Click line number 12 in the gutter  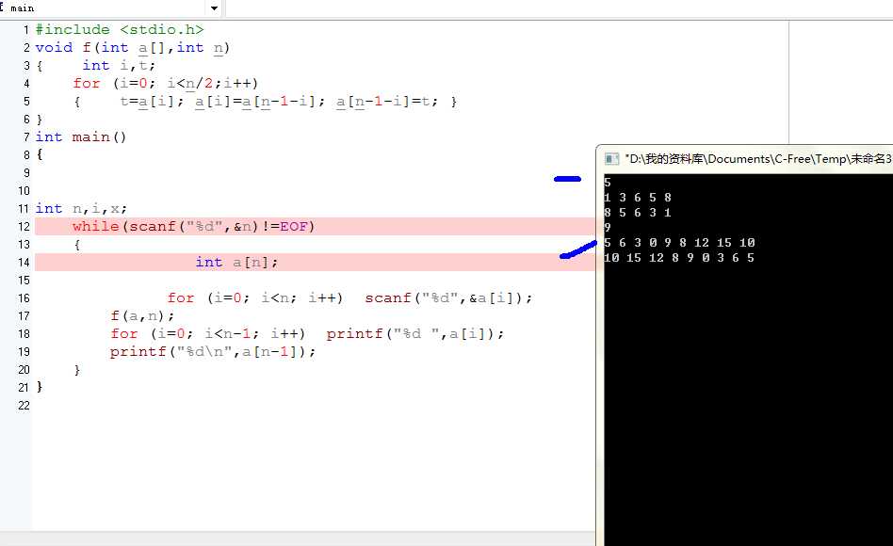coord(24,227)
